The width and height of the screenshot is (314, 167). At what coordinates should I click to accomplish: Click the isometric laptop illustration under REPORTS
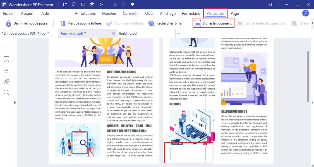coord(192,127)
